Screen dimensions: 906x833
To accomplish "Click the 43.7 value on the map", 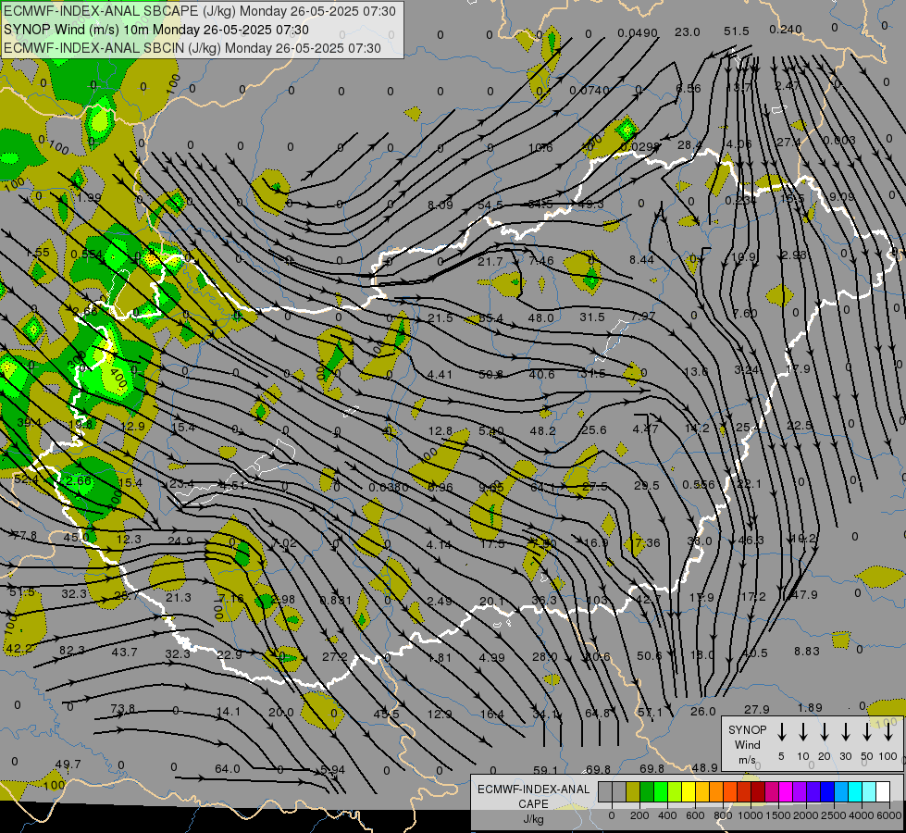I will (x=125, y=653).
